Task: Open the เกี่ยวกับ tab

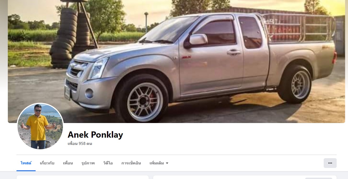Action: (47, 163)
